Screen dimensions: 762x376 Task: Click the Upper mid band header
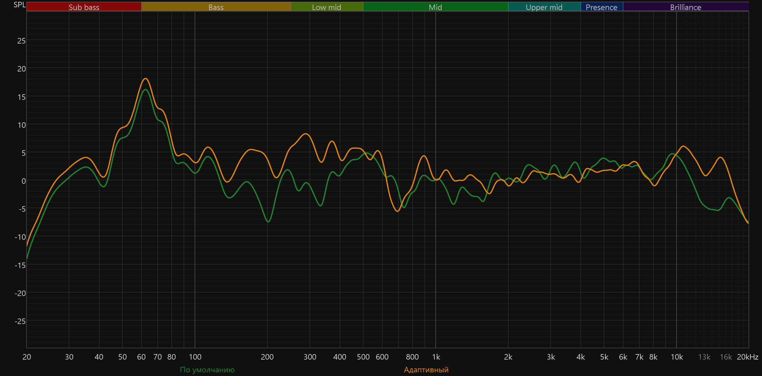coord(544,7)
